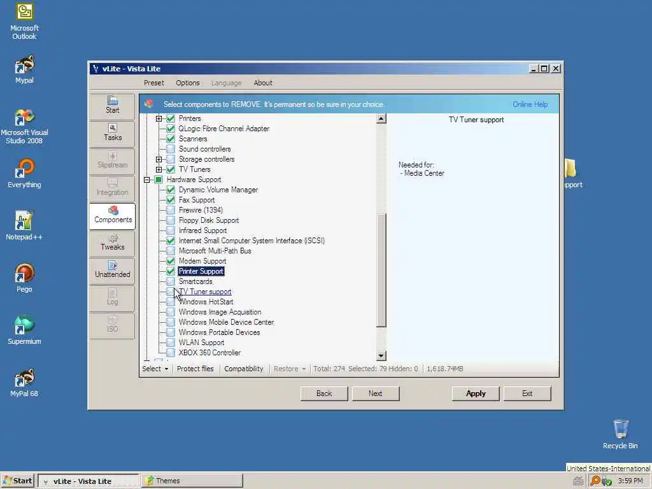Open the MyPal 68 desktop shortcut
The height and width of the screenshot is (489, 652).
click(24, 383)
